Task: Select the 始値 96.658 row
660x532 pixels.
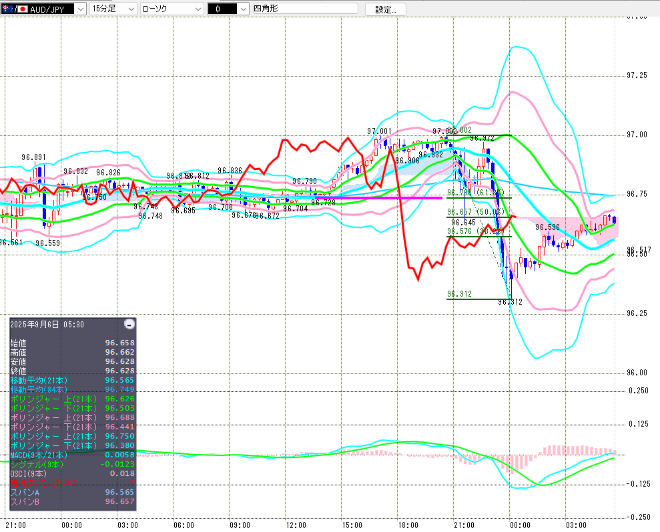Action: point(72,343)
